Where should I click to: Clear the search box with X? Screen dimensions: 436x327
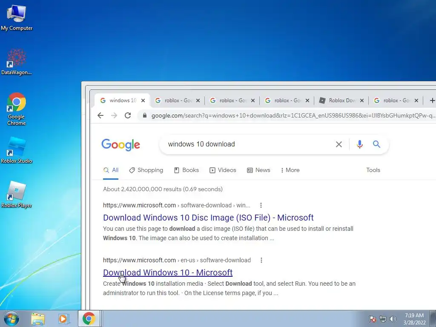click(x=338, y=144)
